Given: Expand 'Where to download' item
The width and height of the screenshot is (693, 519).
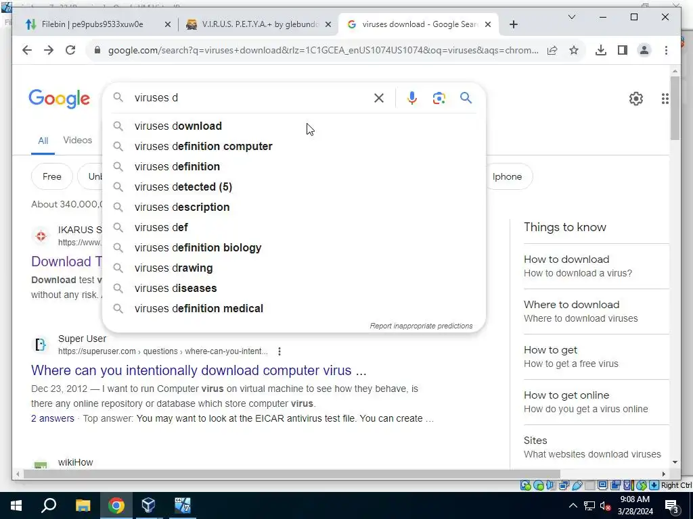Looking at the screenshot, I should tap(596, 312).
